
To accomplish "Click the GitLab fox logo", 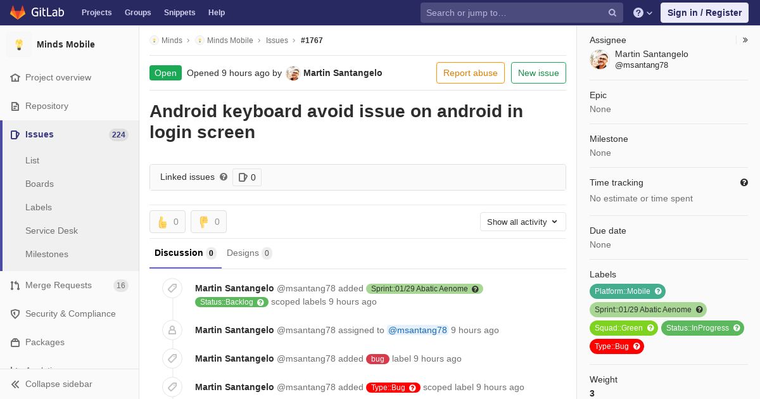I will pos(18,13).
